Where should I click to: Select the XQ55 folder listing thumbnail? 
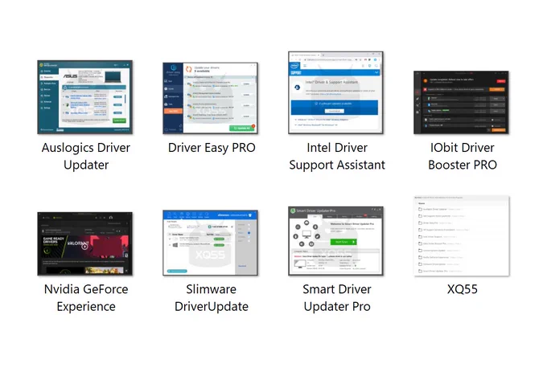pyautogui.click(x=461, y=236)
